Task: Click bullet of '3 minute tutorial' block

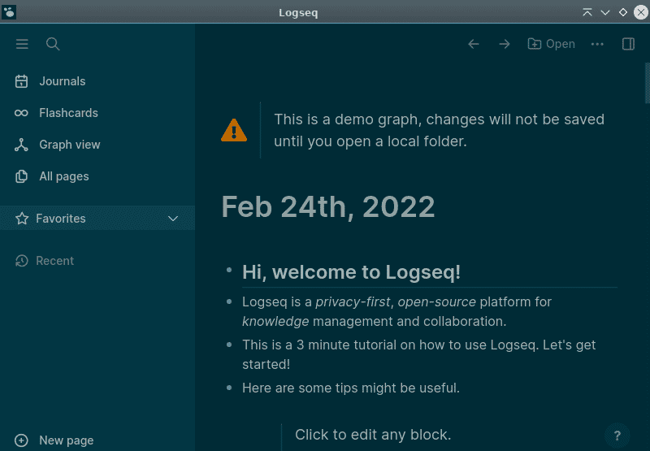Action: (229, 345)
